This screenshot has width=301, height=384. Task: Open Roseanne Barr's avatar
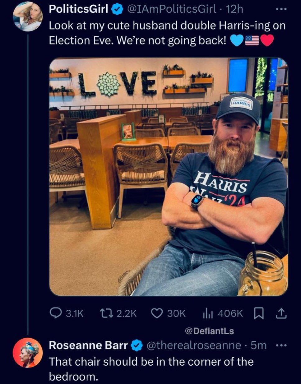(28, 353)
